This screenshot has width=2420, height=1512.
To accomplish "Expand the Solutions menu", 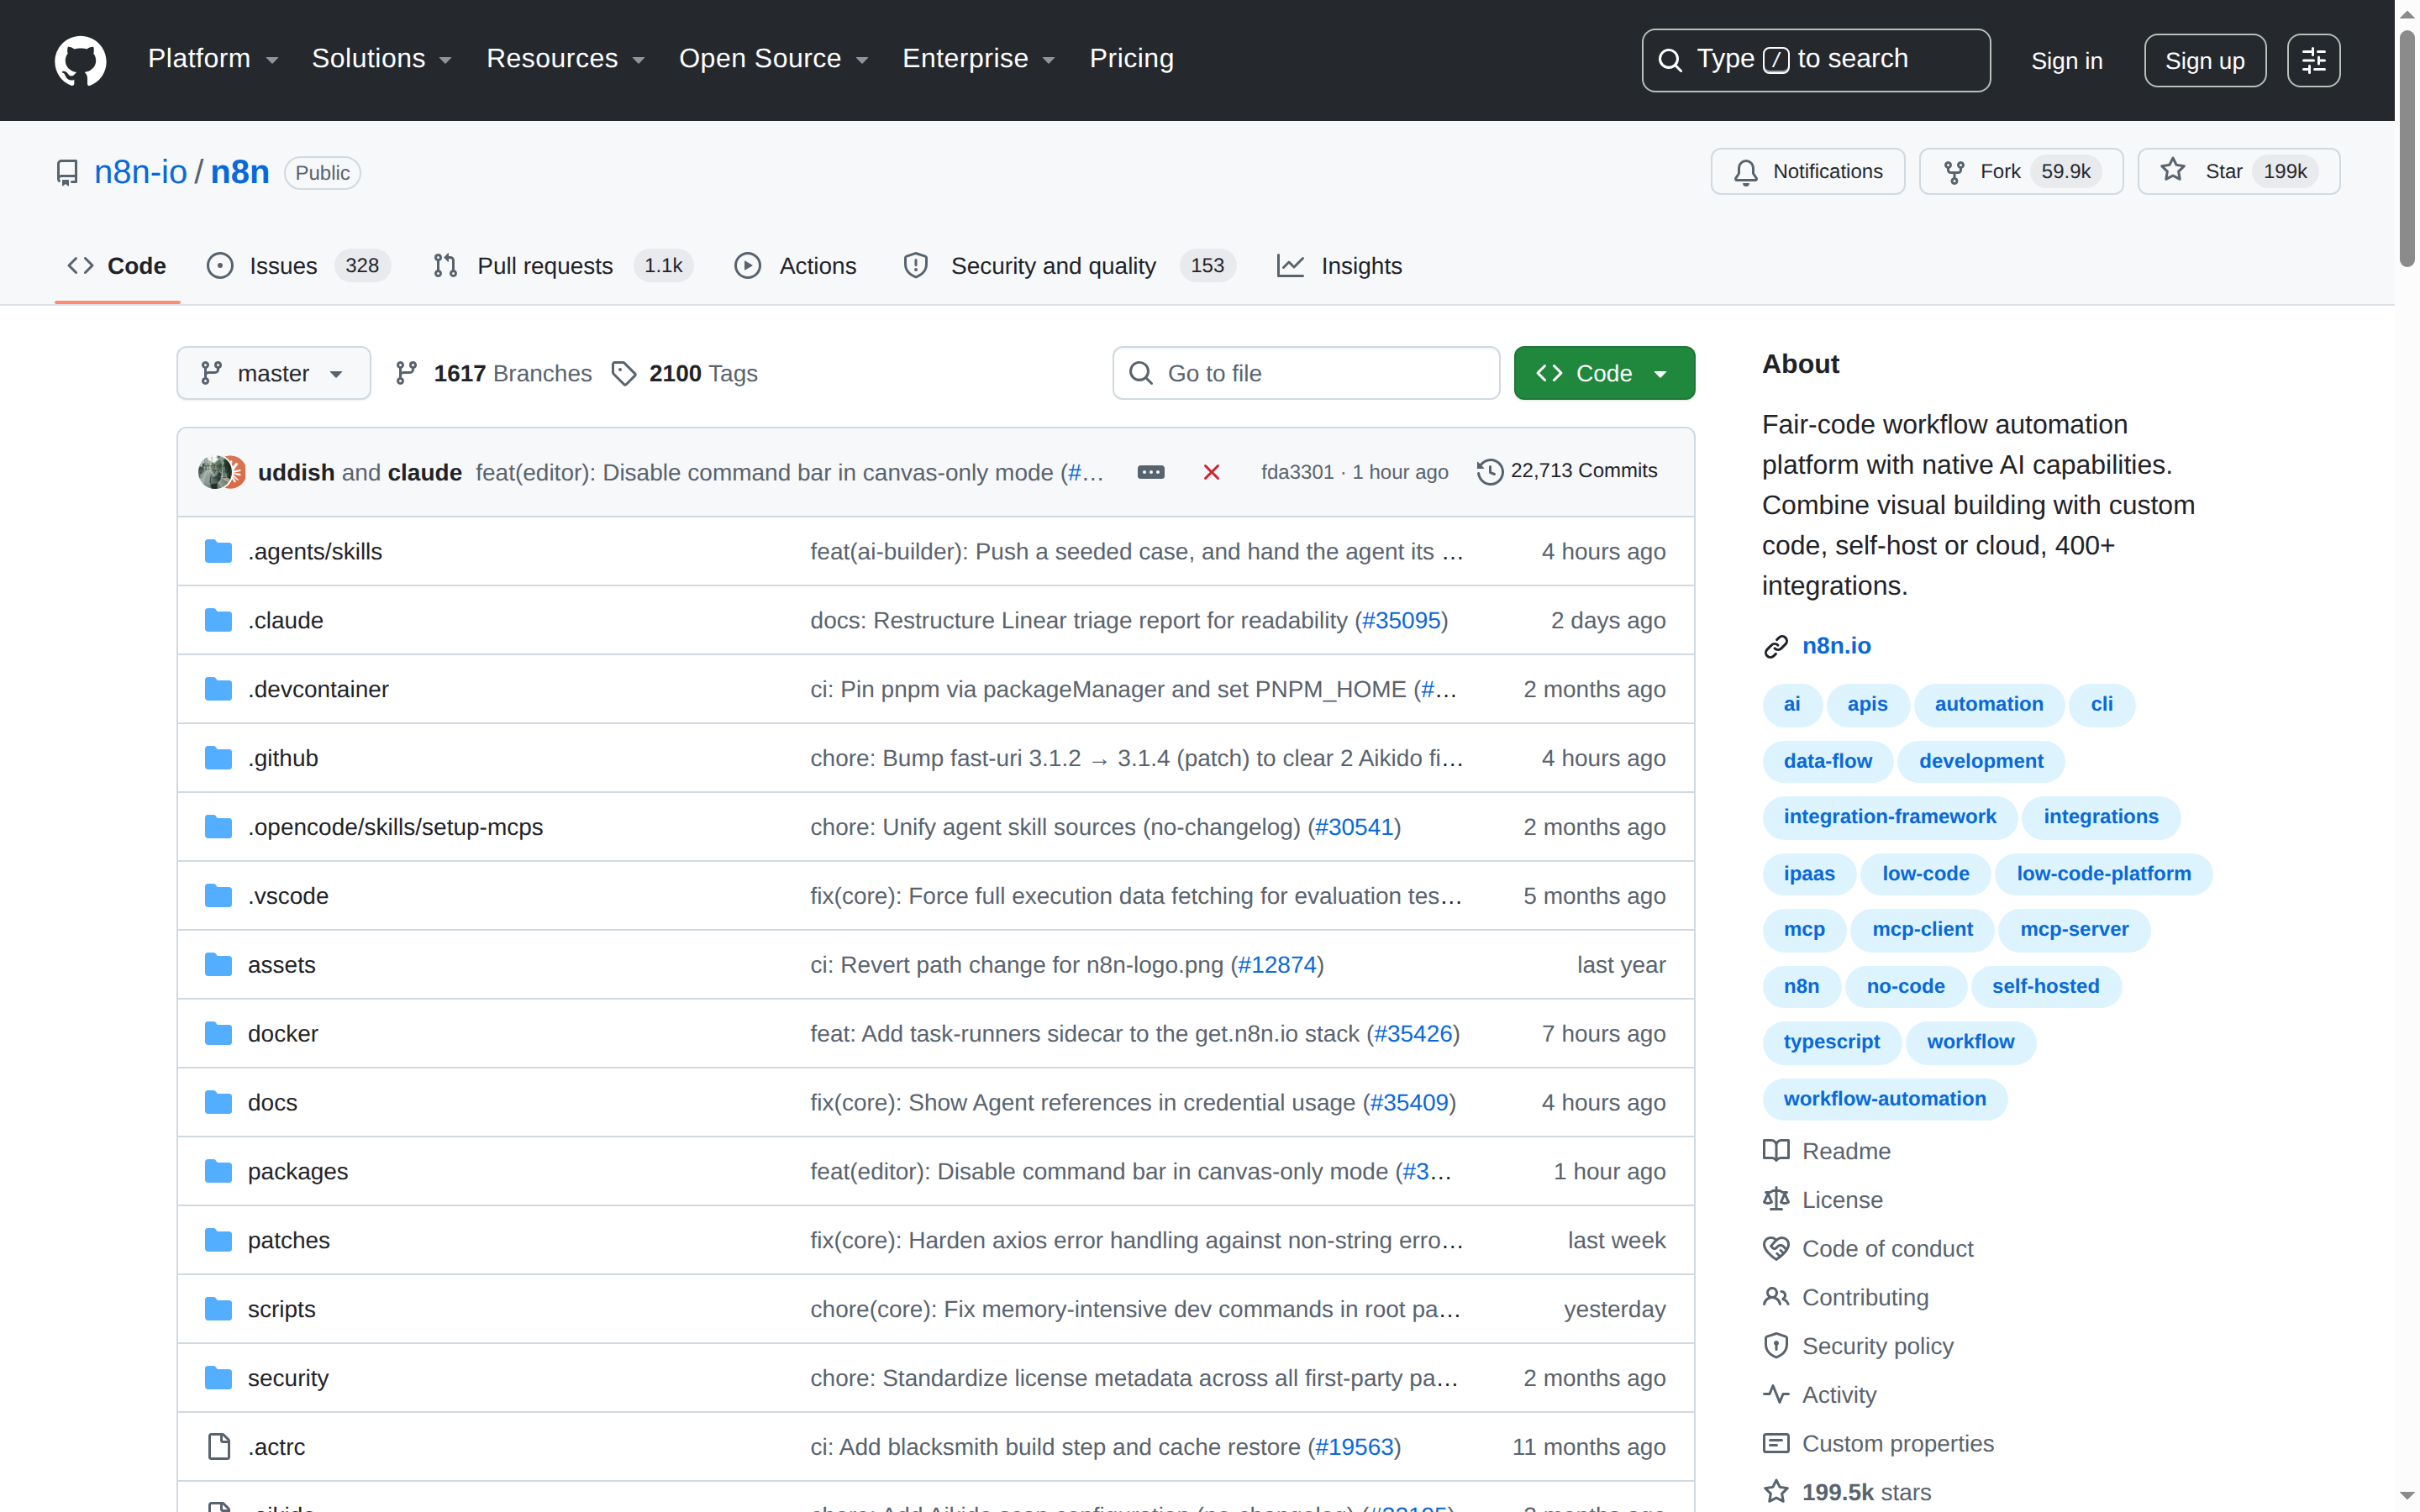I will coord(382,59).
